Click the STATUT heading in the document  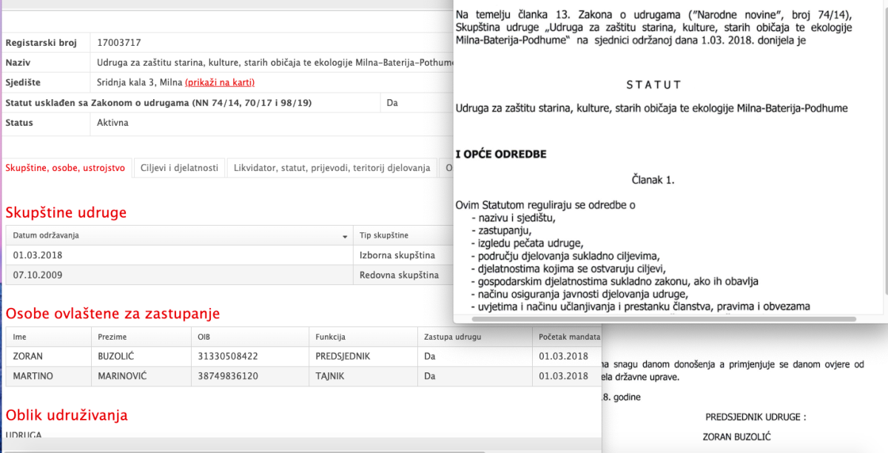[x=653, y=85]
